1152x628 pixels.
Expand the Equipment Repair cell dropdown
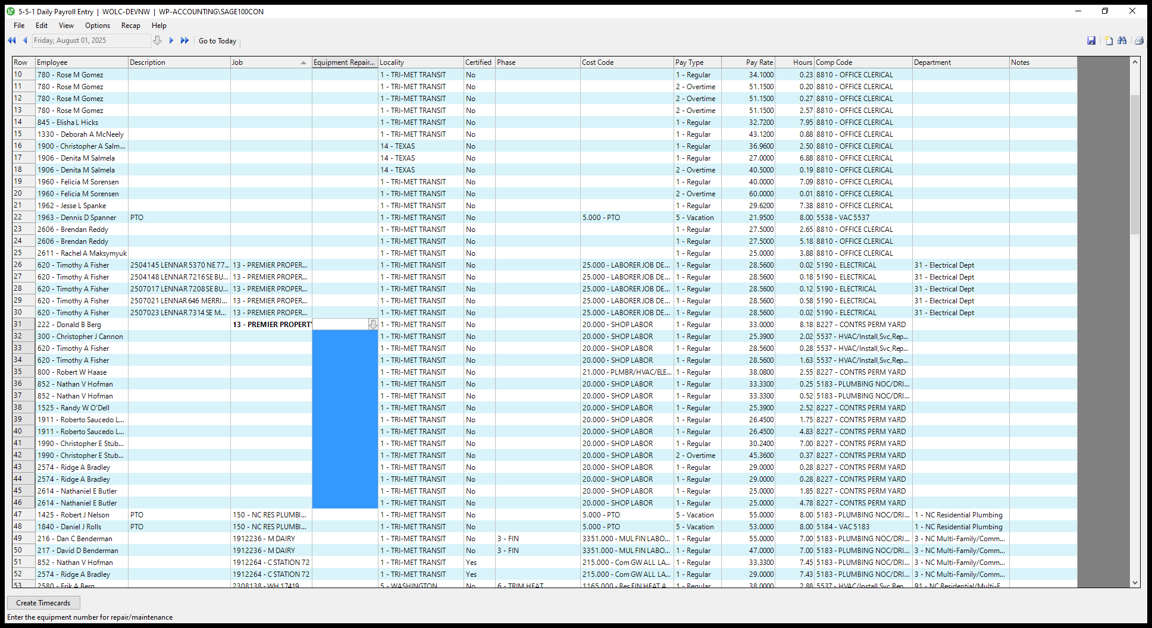pos(372,325)
